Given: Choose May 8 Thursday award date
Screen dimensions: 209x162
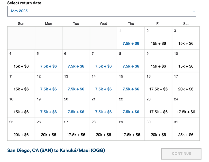Looking at the screenshot, I should tap(131, 60).
